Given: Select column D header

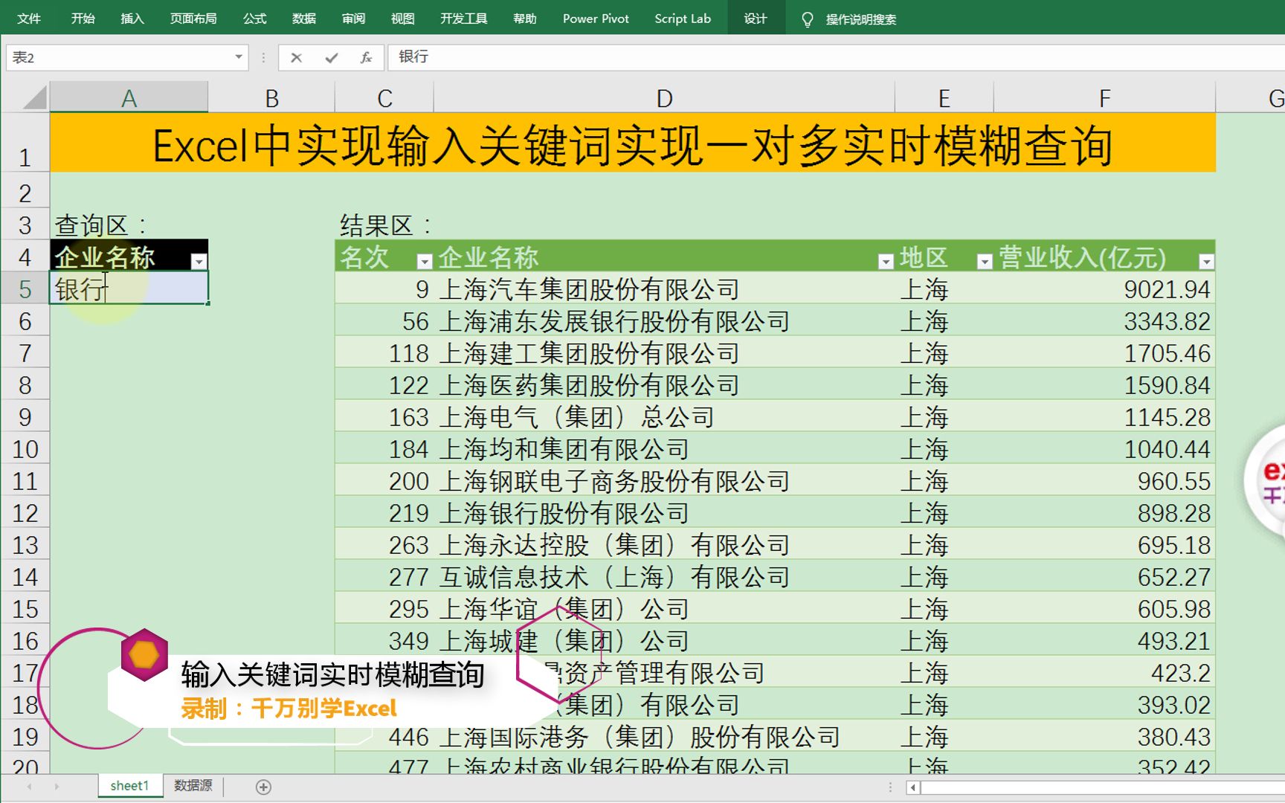Looking at the screenshot, I should tap(664, 98).
